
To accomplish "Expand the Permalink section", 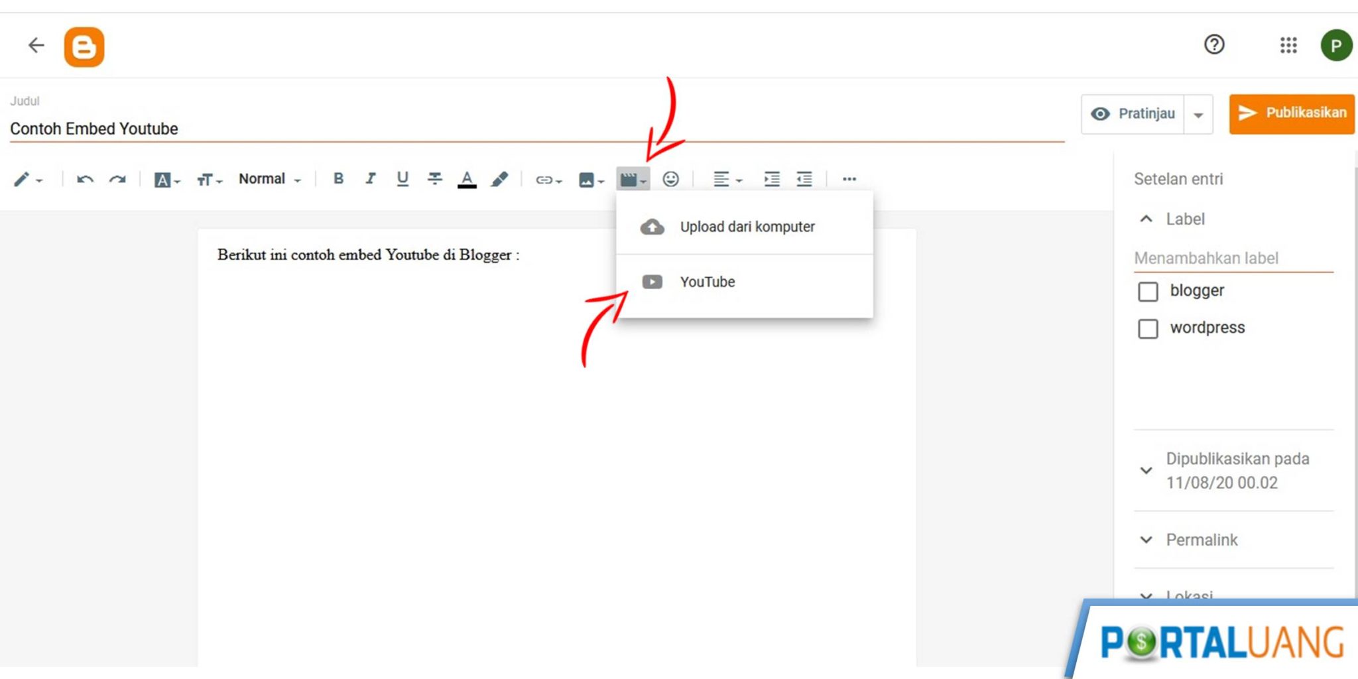I will 1146,540.
